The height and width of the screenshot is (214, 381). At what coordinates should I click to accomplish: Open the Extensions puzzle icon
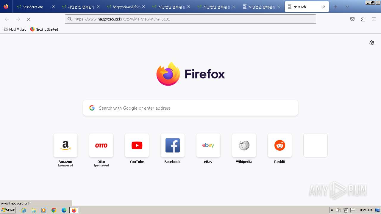click(363, 19)
